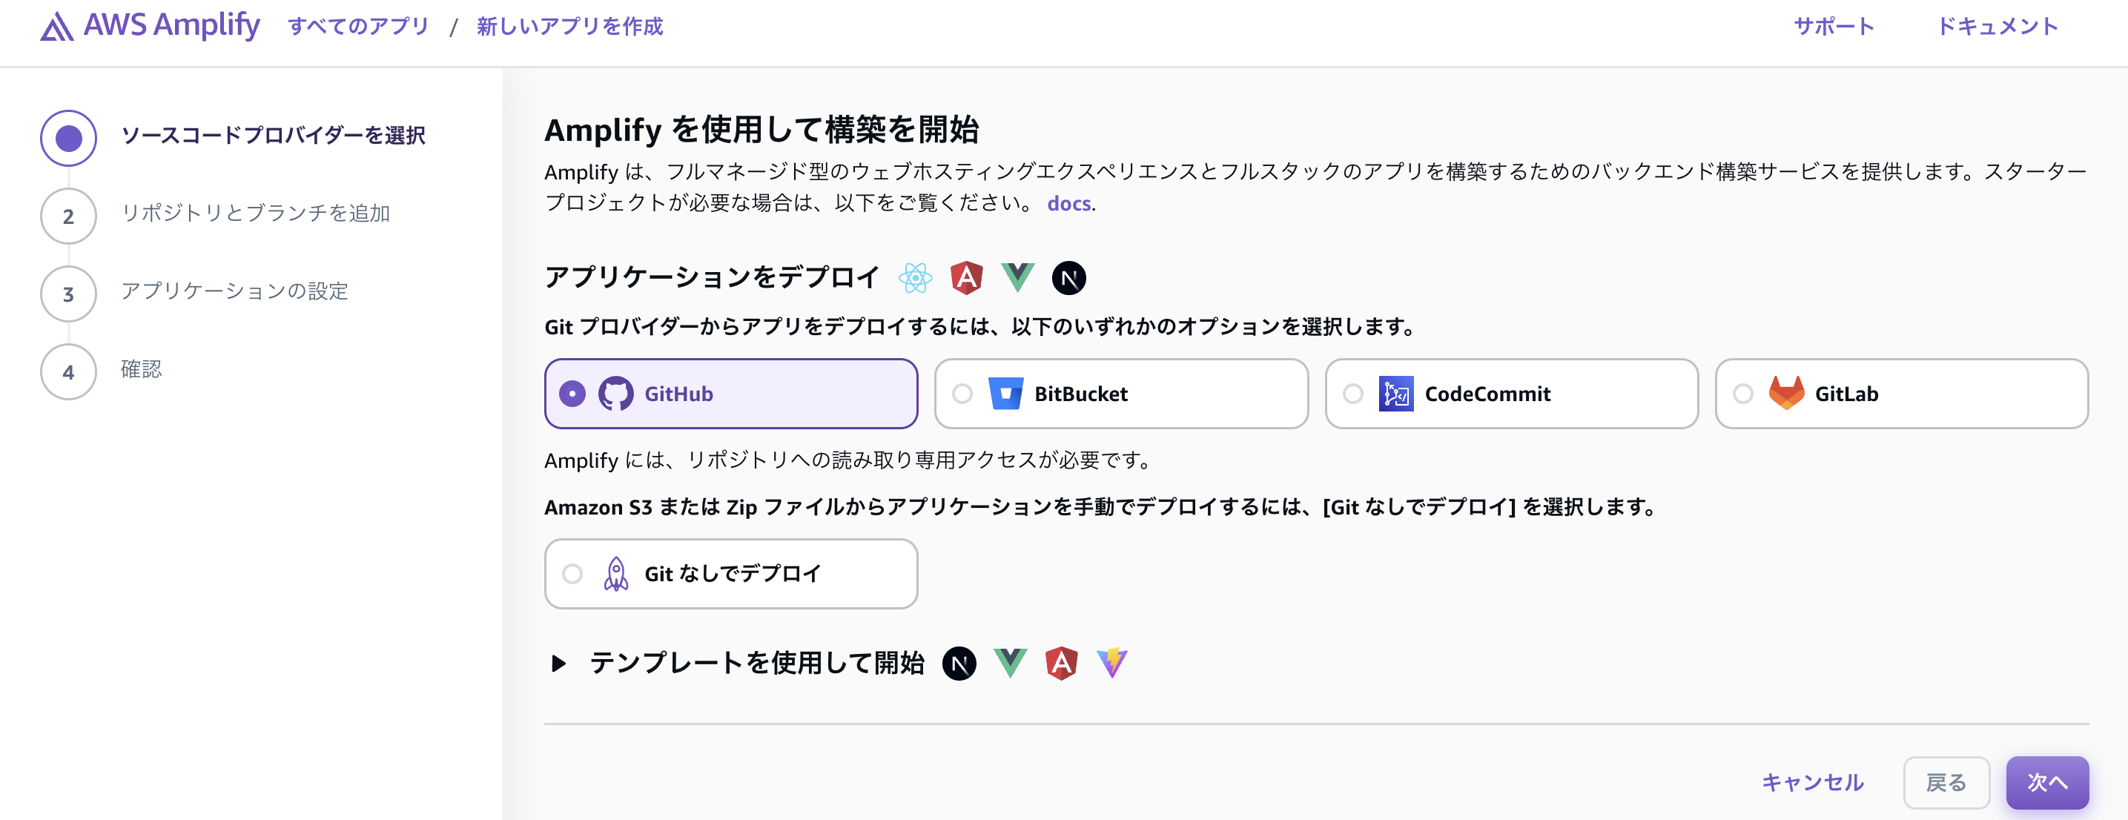Select the BitBucket radio button
The image size is (2128, 820).
pyautogui.click(x=962, y=394)
